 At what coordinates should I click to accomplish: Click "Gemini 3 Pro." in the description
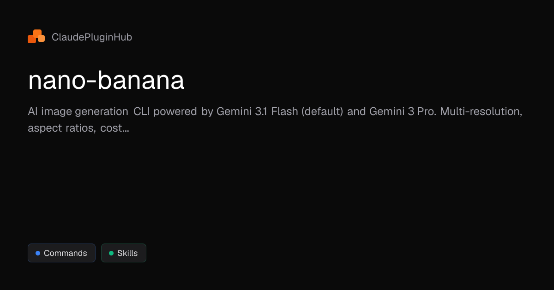coord(403,112)
